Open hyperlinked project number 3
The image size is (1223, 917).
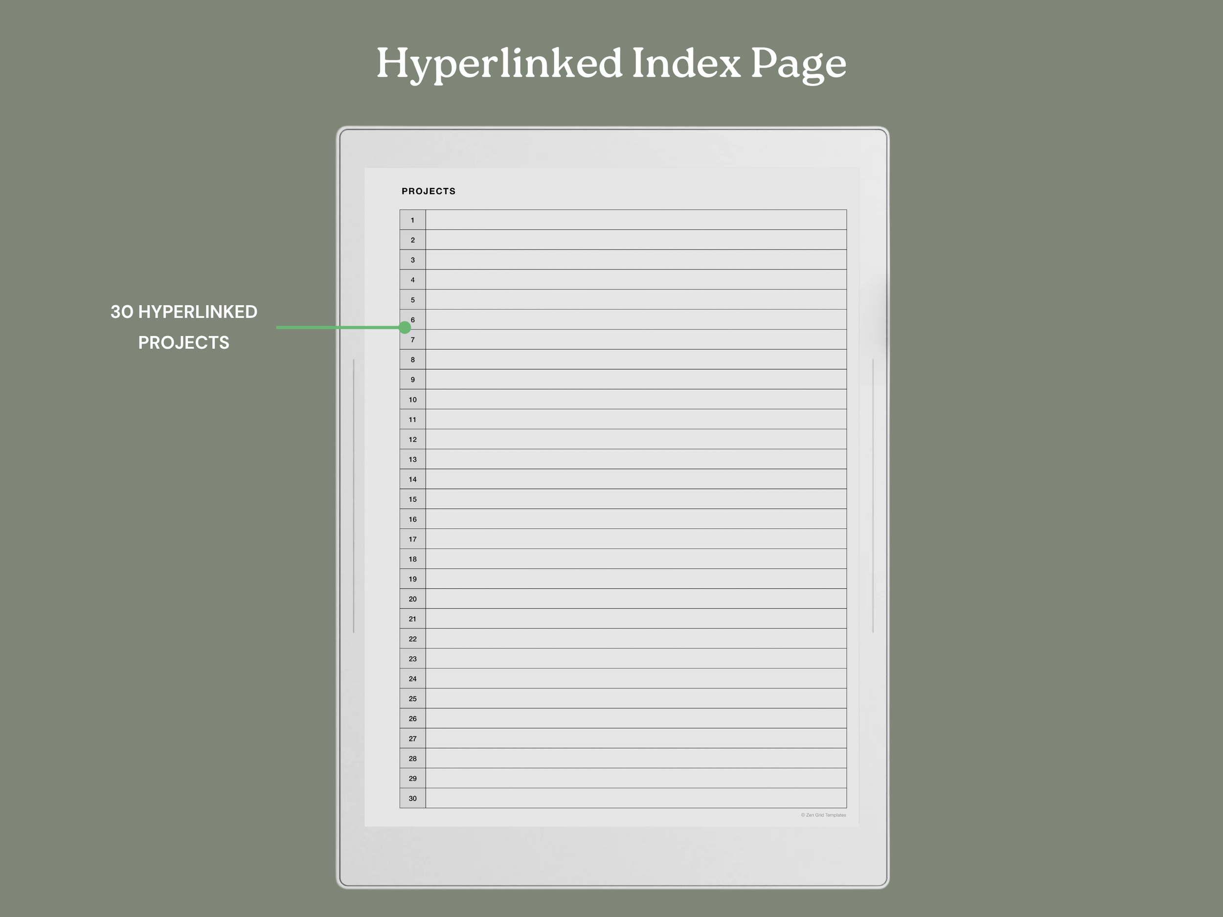[x=412, y=260]
